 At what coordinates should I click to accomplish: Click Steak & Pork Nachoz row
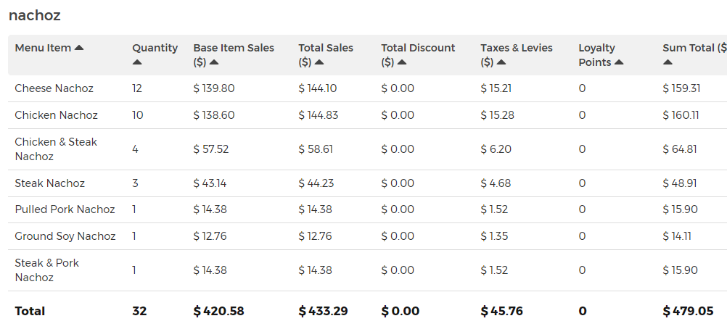367,270
